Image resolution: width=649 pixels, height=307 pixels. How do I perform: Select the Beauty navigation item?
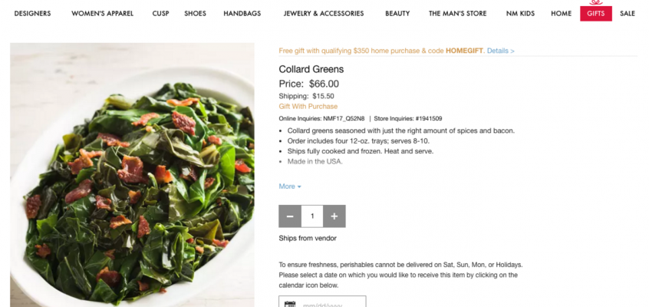[397, 14]
